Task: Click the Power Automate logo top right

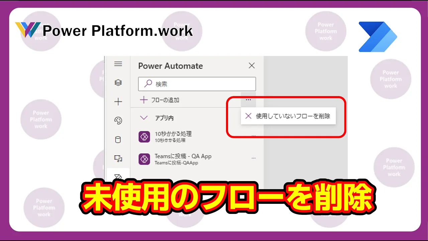Action: pyautogui.click(x=378, y=37)
